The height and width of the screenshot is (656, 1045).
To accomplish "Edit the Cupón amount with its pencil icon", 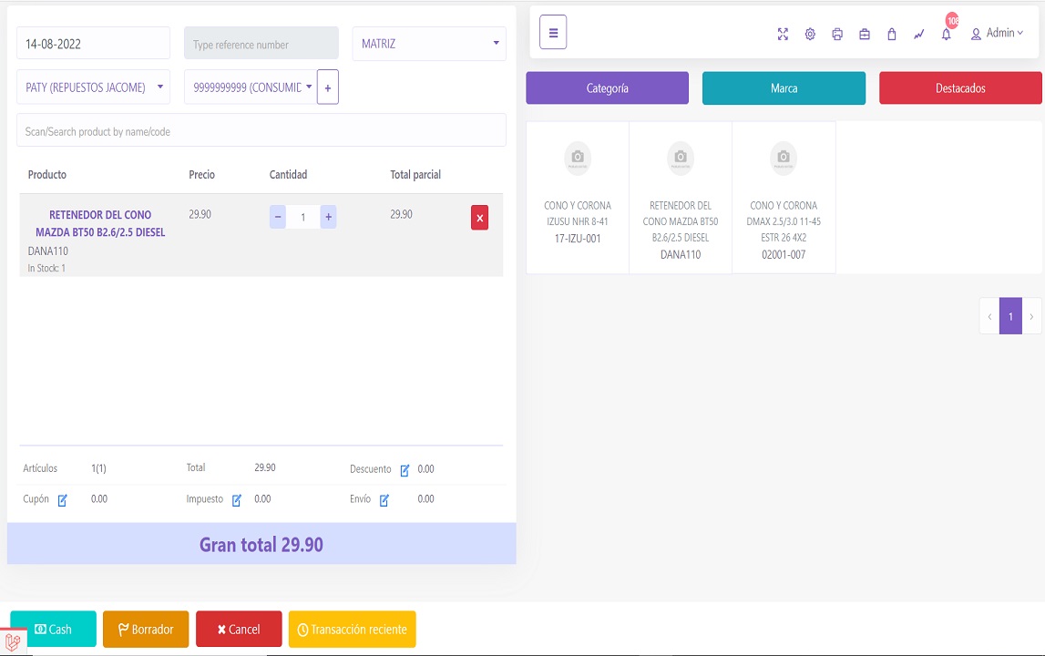I will pyautogui.click(x=61, y=499).
